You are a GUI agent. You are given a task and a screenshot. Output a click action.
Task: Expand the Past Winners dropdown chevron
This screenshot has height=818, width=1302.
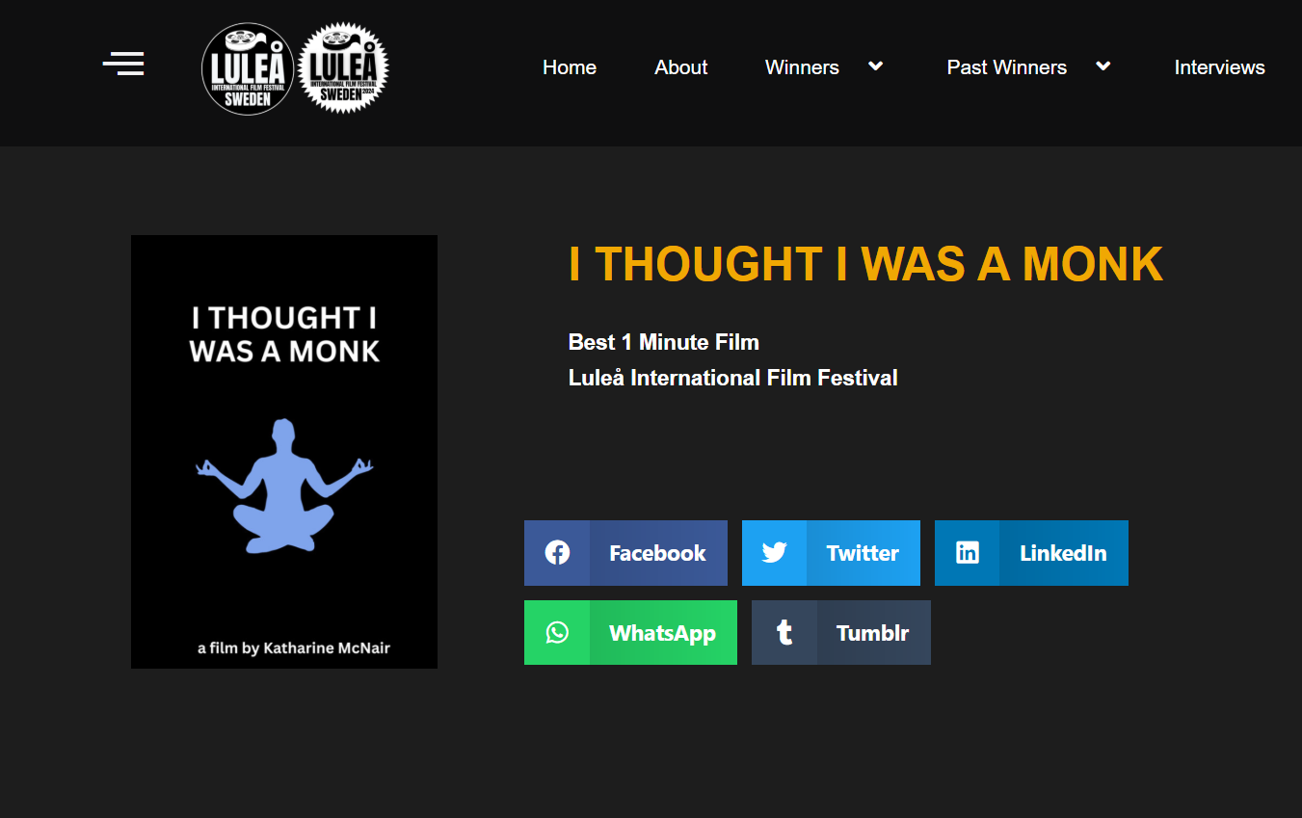1102,66
